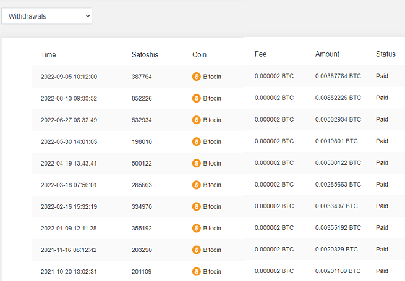Click the Time column header

pos(48,55)
